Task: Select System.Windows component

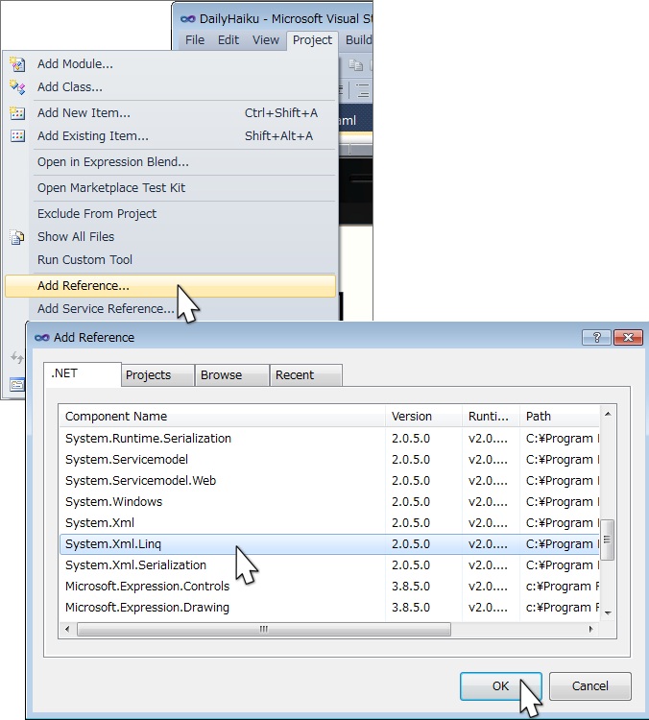Action: click(x=329, y=502)
